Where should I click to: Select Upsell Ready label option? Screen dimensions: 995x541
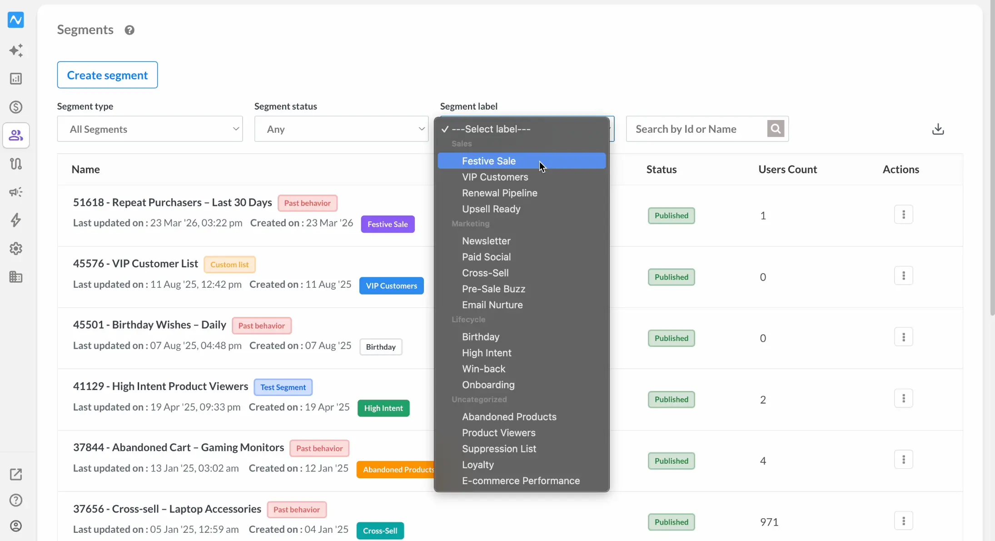click(522, 209)
